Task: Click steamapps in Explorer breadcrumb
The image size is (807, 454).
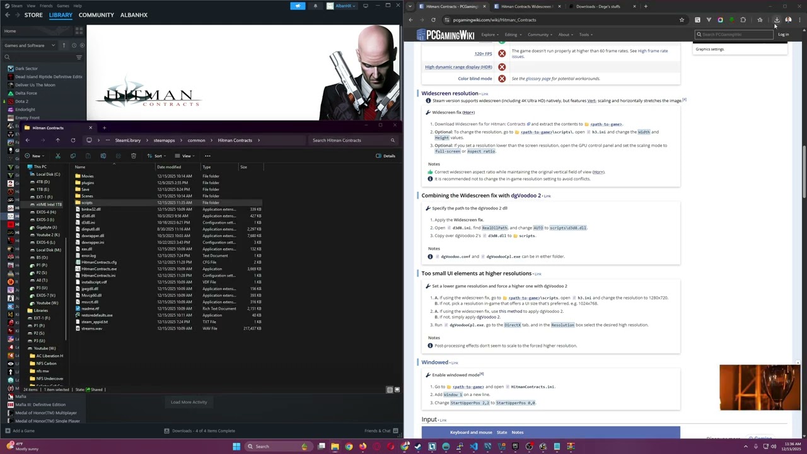Action: [164, 140]
